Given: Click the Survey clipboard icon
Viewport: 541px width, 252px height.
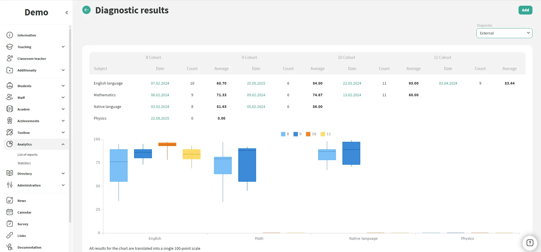Looking at the screenshot, I should [10, 224].
